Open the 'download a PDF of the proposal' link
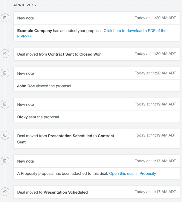 135,31
